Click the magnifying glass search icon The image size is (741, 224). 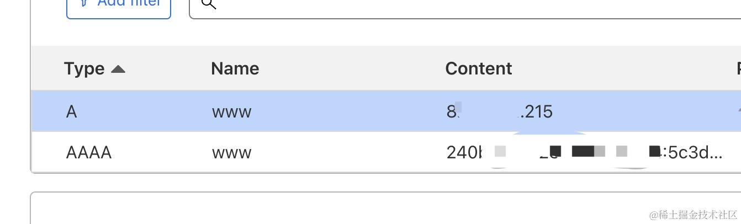(208, 4)
